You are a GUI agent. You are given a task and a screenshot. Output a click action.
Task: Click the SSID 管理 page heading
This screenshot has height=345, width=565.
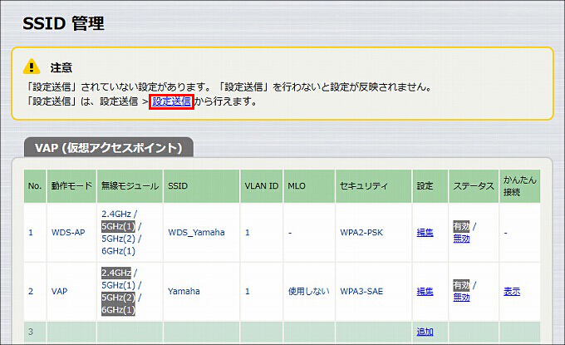63,24
